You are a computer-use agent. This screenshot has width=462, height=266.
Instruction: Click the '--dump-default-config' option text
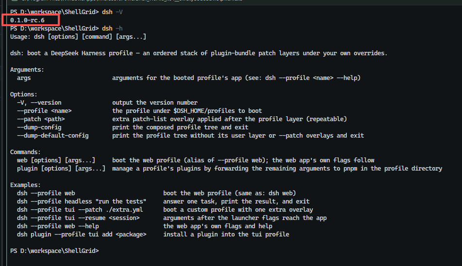[x=53, y=136]
